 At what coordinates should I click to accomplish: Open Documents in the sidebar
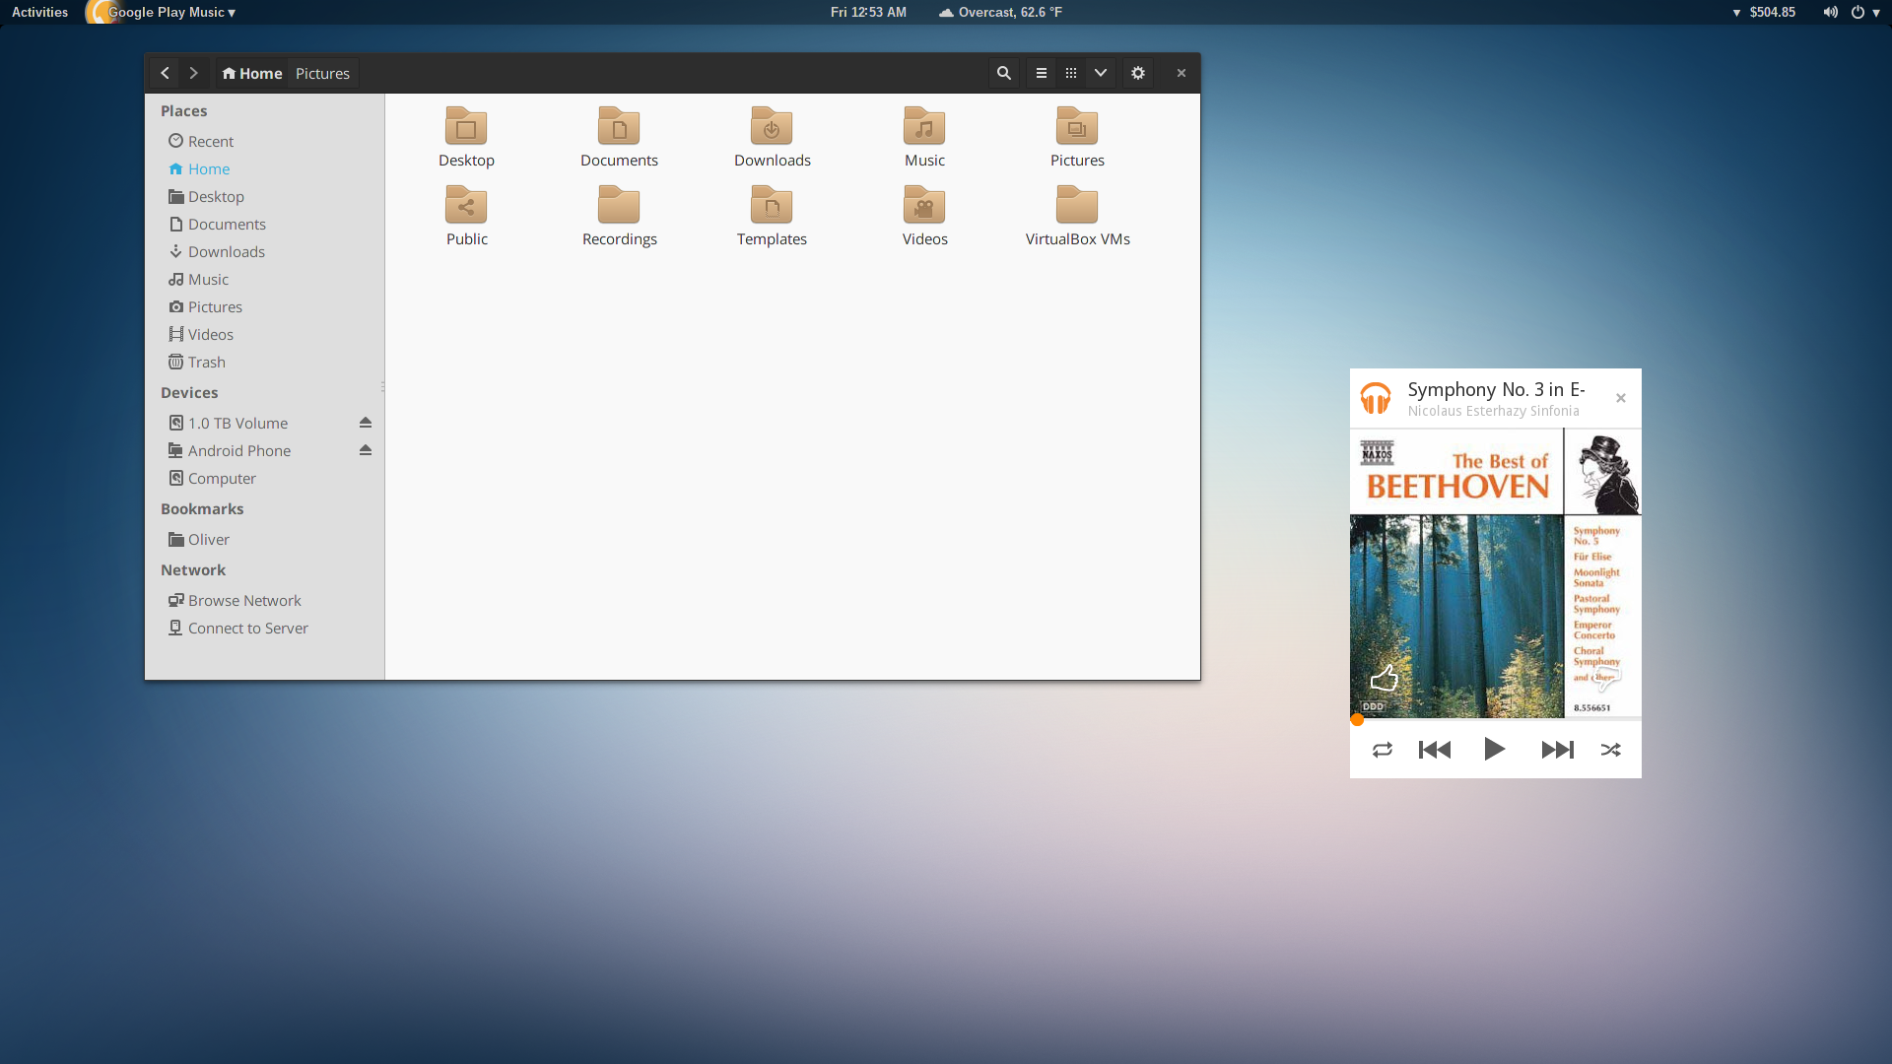pos(264,224)
